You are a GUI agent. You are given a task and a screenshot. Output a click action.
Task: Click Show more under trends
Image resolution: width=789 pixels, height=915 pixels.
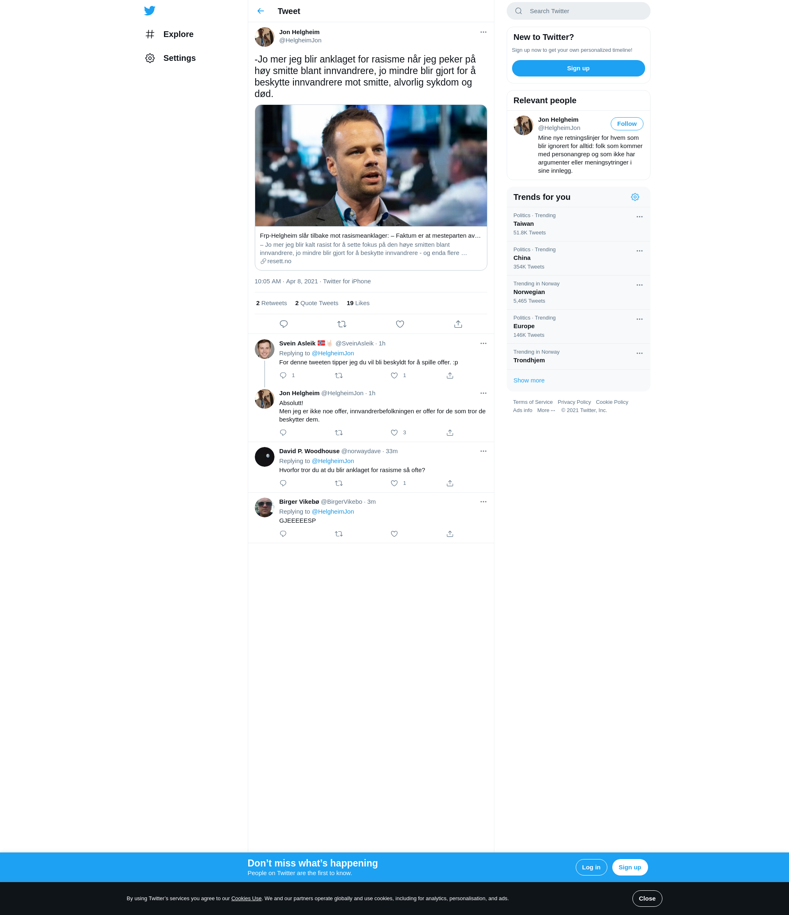528,381
